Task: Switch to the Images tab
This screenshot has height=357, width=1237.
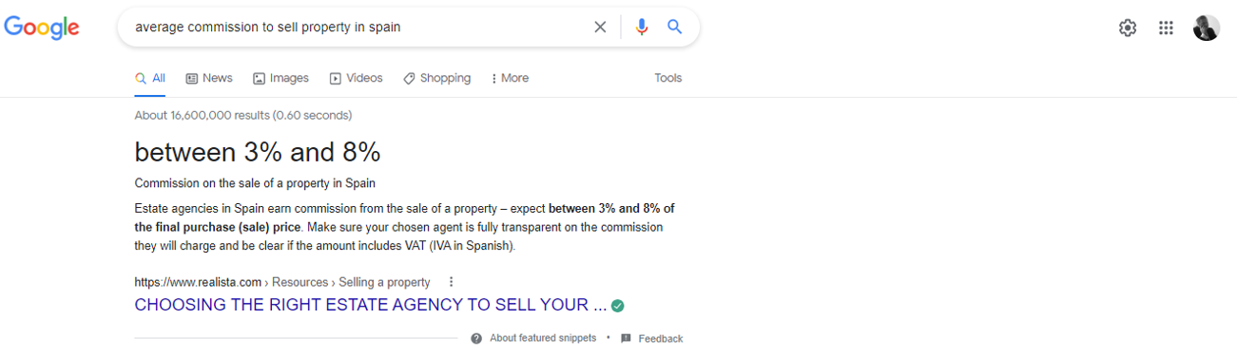Action: pyautogui.click(x=280, y=78)
